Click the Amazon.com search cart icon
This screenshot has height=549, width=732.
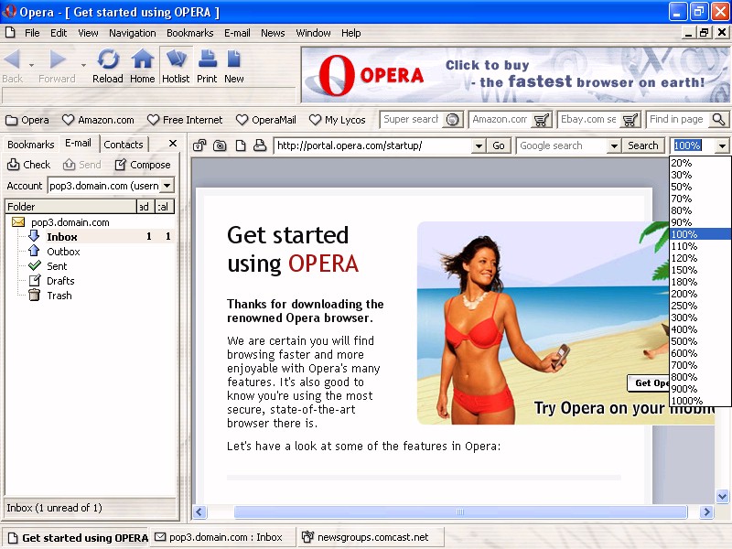coord(542,120)
